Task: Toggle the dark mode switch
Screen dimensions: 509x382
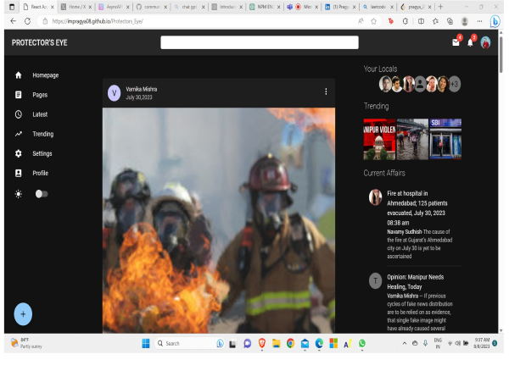Action: coord(42,194)
